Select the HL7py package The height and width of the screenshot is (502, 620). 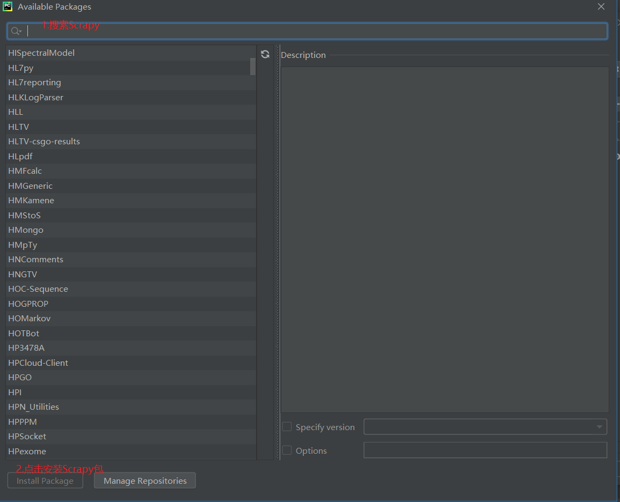tap(131, 68)
